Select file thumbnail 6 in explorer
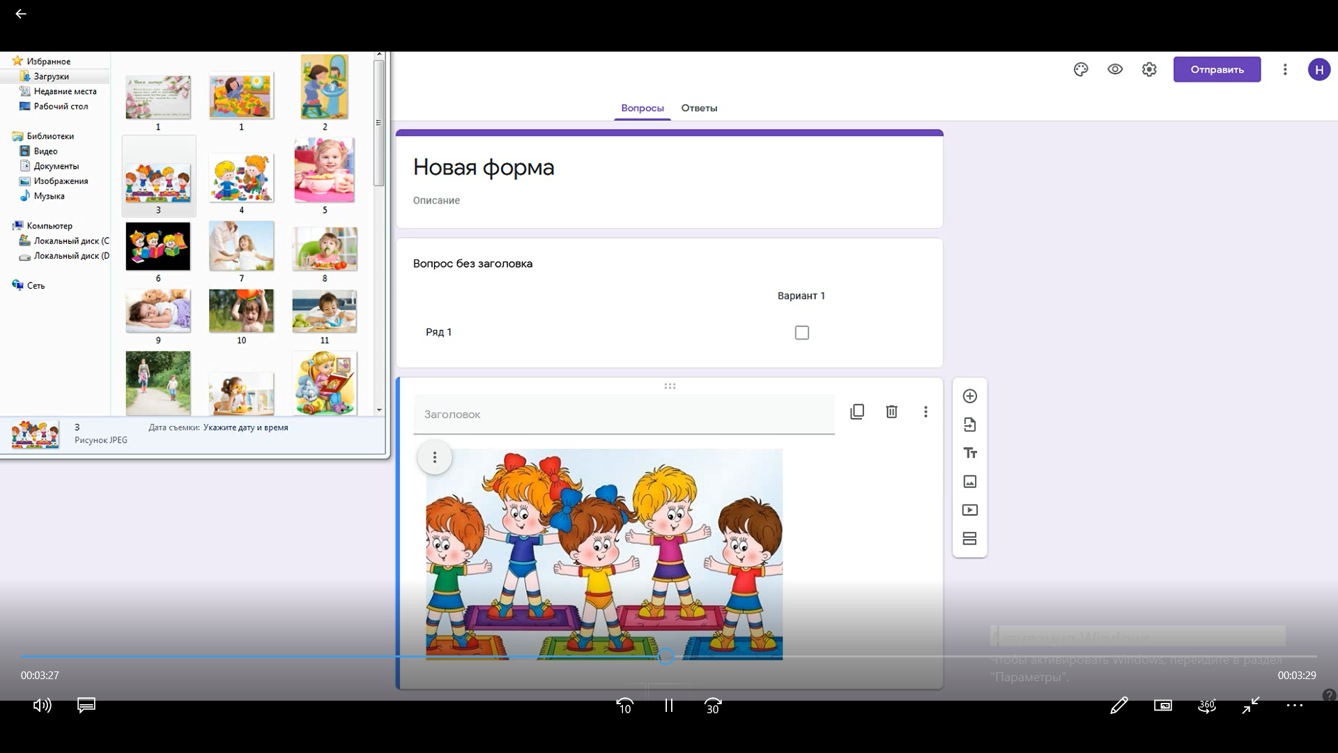This screenshot has width=1338, height=753. click(158, 246)
